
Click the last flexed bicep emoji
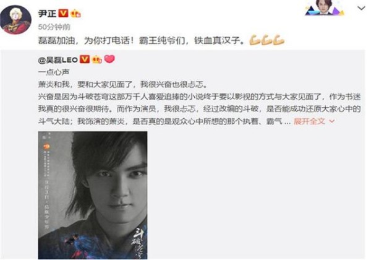278,40
